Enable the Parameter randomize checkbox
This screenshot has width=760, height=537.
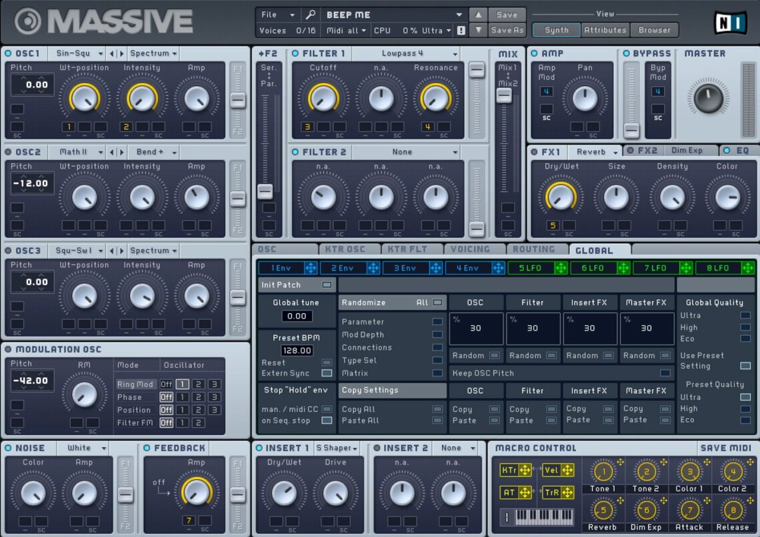[439, 322]
